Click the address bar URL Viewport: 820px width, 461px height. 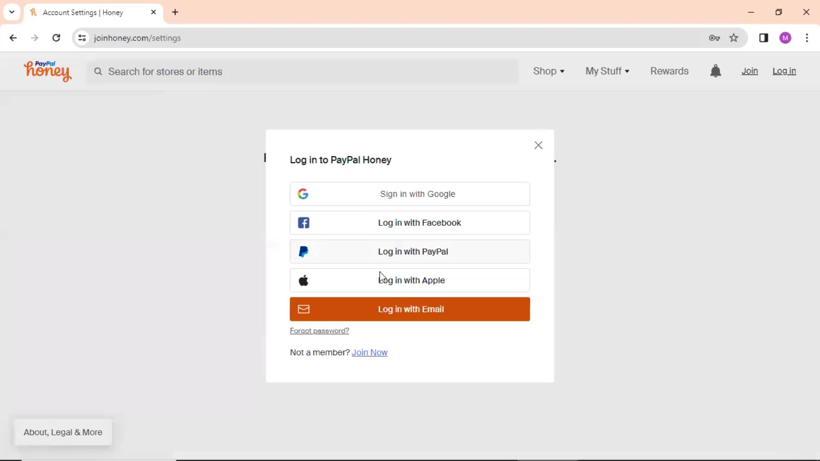[x=138, y=38]
